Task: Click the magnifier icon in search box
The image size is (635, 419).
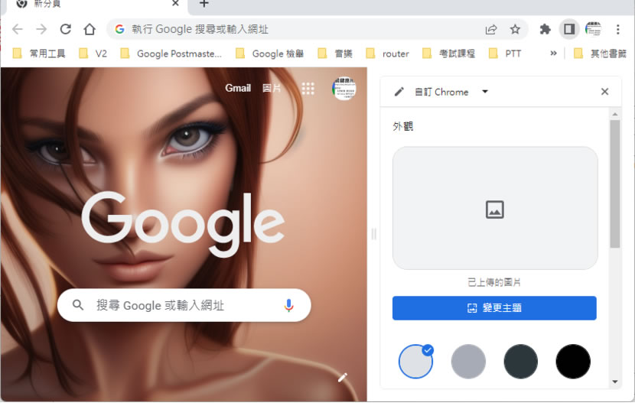Action: (78, 305)
